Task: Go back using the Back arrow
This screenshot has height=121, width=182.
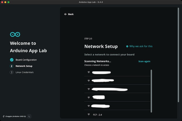Action: point(69,14)
